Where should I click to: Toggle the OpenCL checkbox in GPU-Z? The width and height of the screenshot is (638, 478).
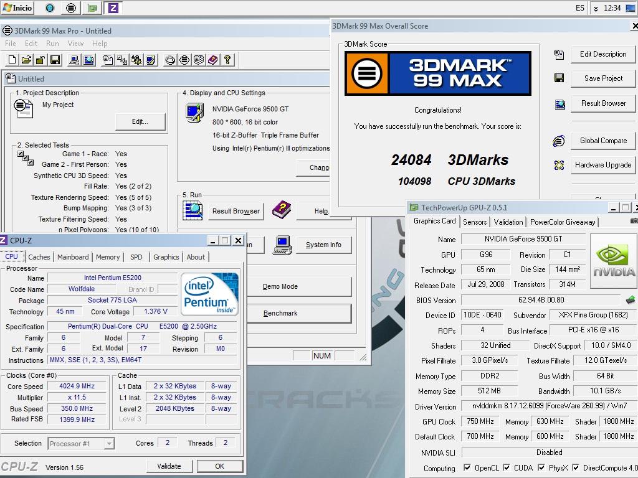467,467
